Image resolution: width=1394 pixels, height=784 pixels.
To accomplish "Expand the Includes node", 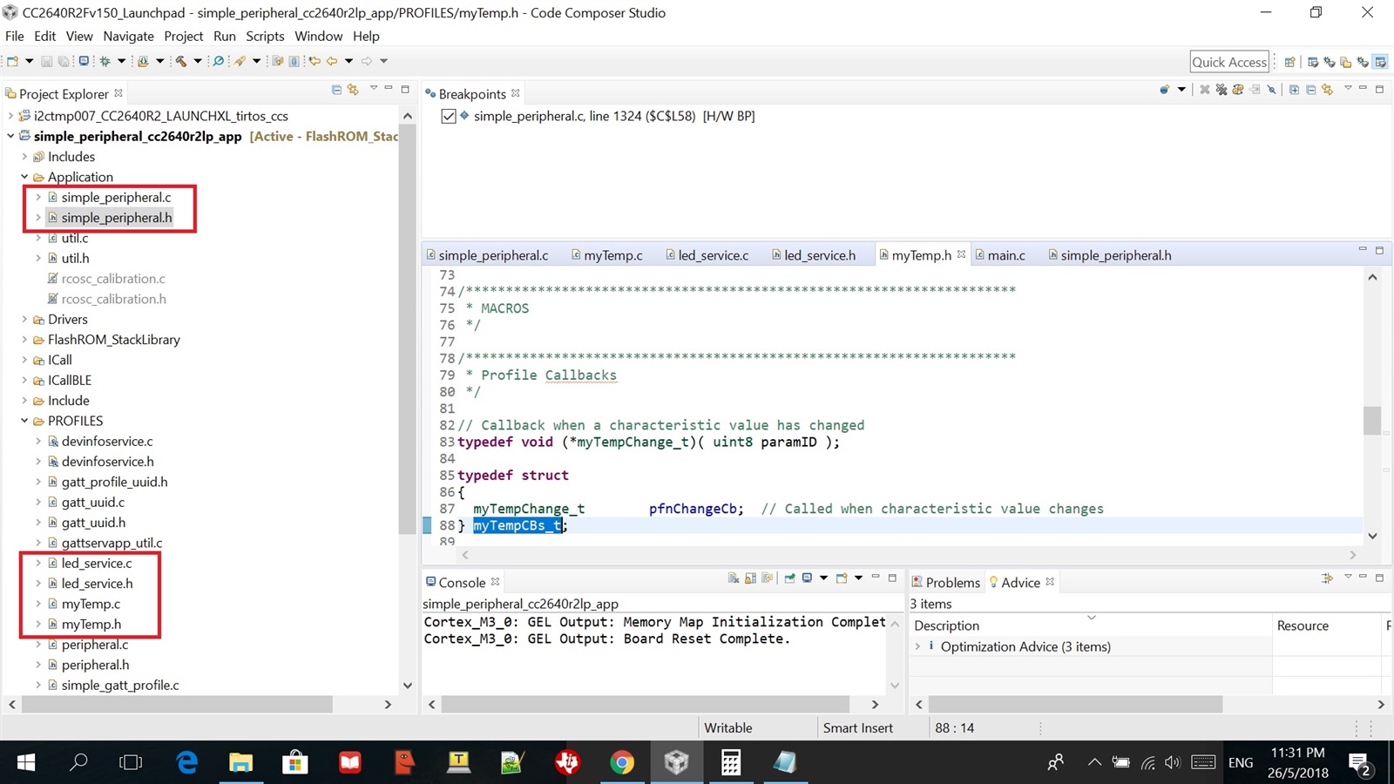I will [x=24, y=157].
